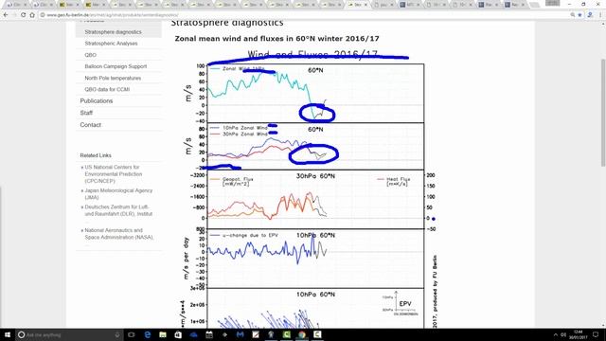Open the Publications menu item

click(x=97, y=101)
